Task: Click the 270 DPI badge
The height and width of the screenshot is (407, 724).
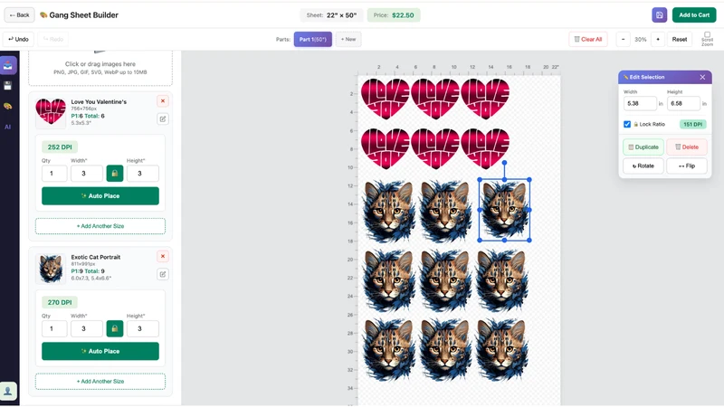Action: pyautogui.click(x=60, y=302)
